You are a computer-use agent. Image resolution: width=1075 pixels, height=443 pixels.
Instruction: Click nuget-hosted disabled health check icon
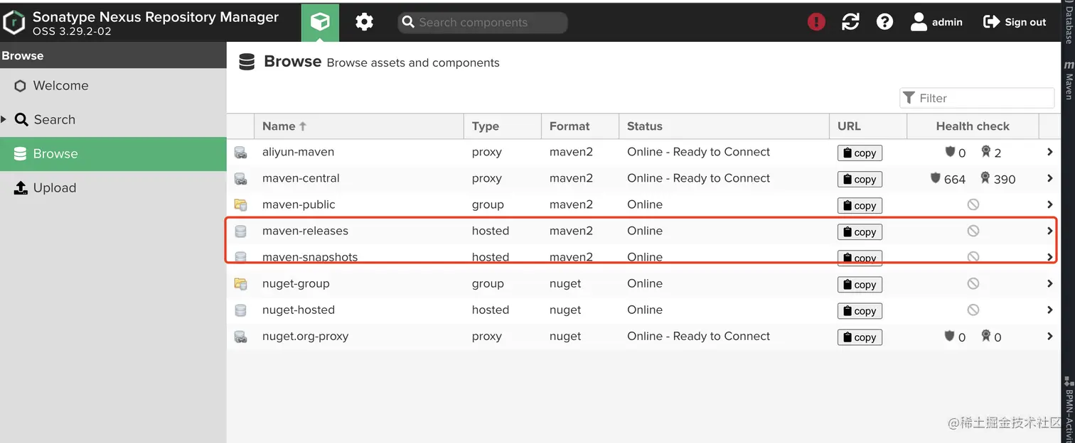[x=973, y=310]
